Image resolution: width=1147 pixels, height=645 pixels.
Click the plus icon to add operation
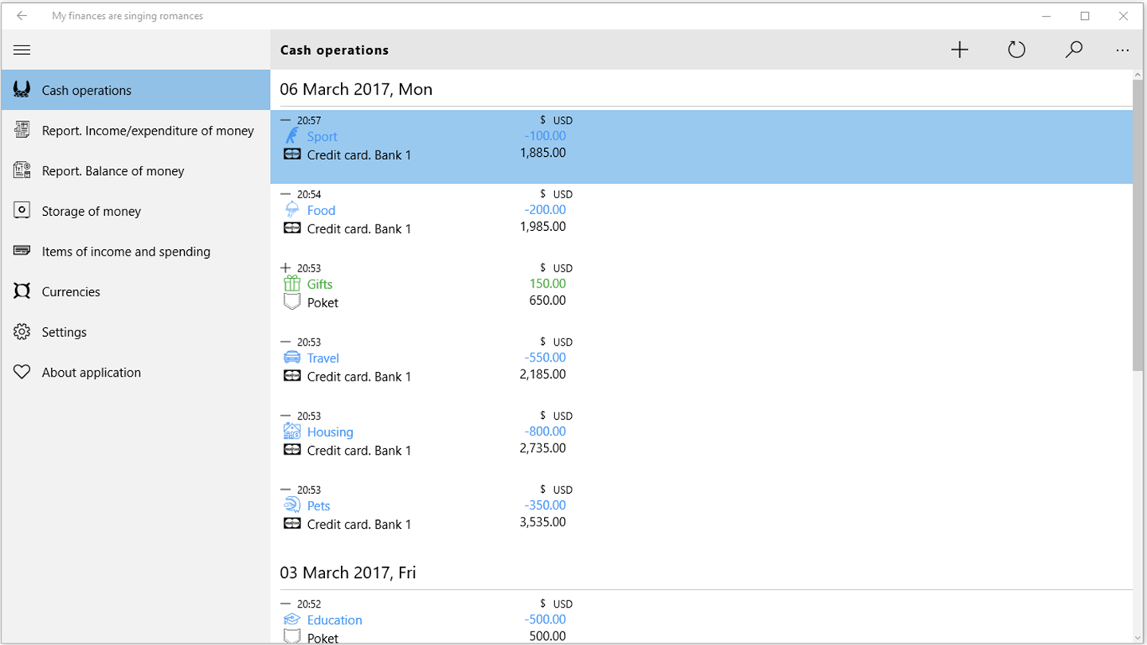pos(960,50)
